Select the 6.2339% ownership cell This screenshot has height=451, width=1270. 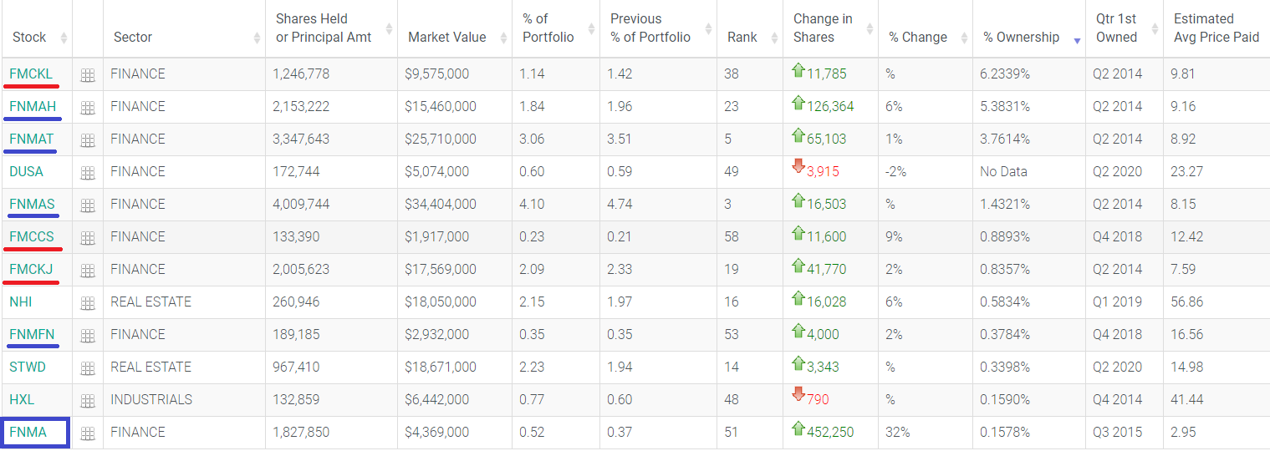click(x=1029, y=73)
